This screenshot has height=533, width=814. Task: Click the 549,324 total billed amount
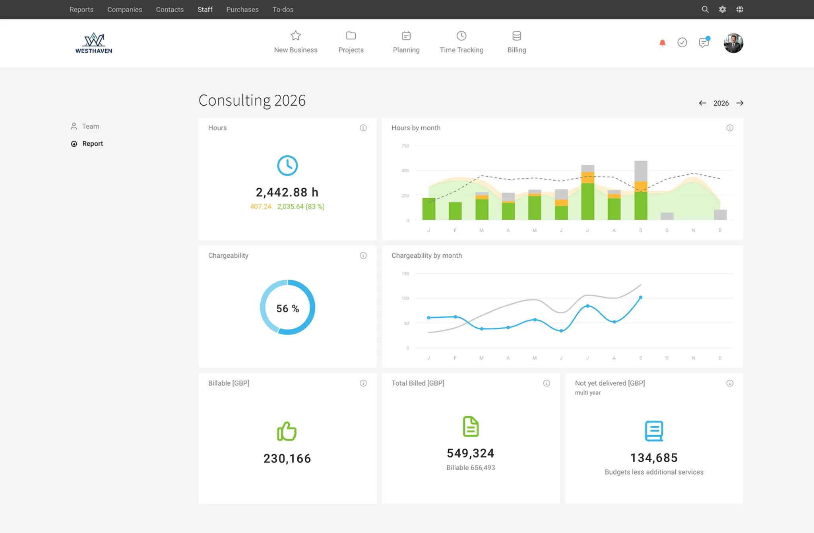point(470,453)
